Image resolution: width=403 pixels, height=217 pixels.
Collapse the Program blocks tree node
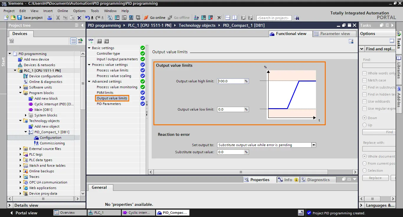coord(21,93)
